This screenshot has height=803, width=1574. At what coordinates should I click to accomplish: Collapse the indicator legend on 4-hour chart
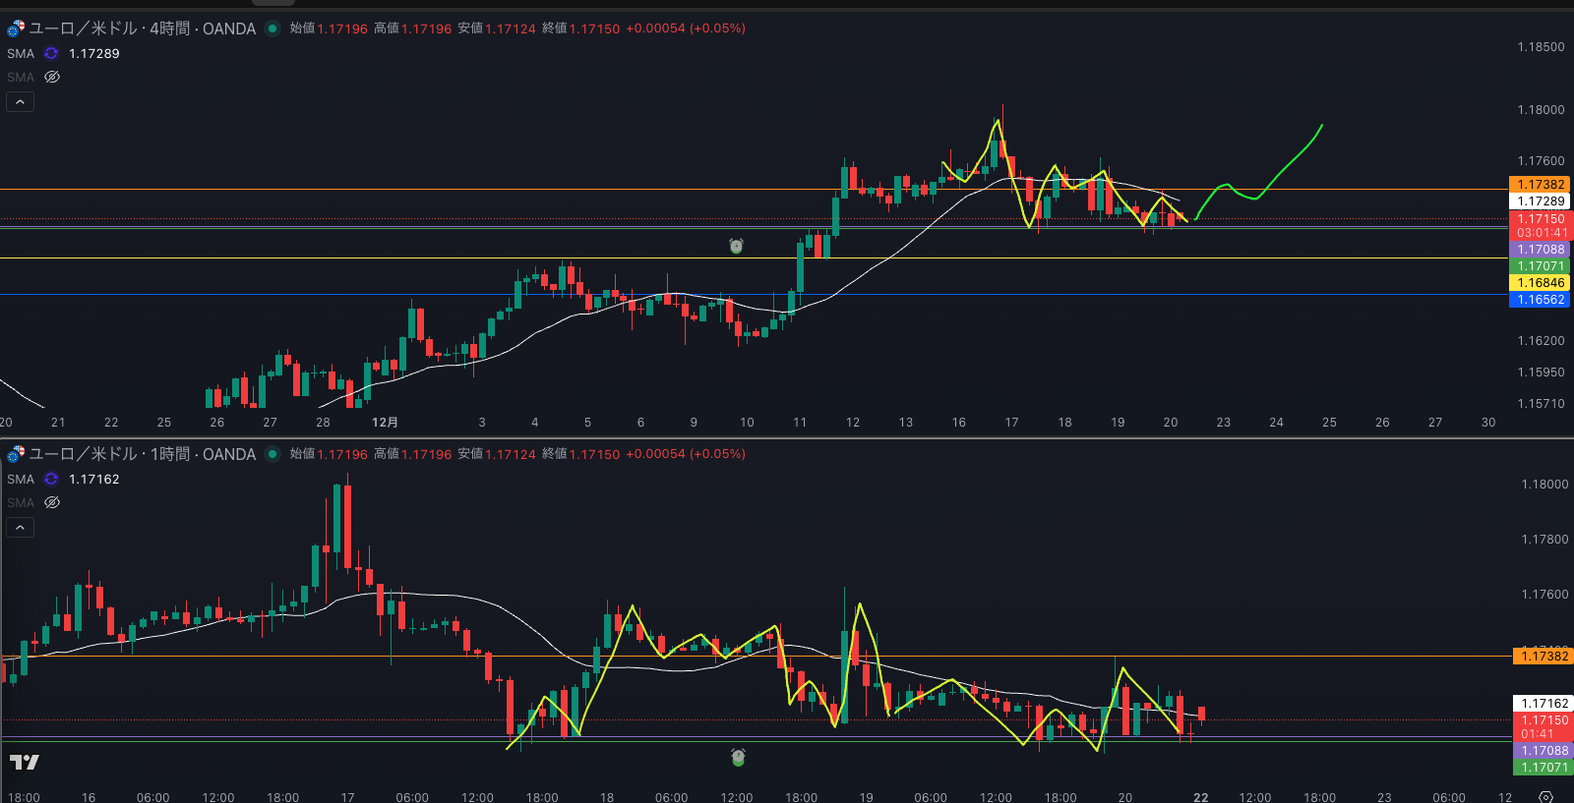pos(20,102)
